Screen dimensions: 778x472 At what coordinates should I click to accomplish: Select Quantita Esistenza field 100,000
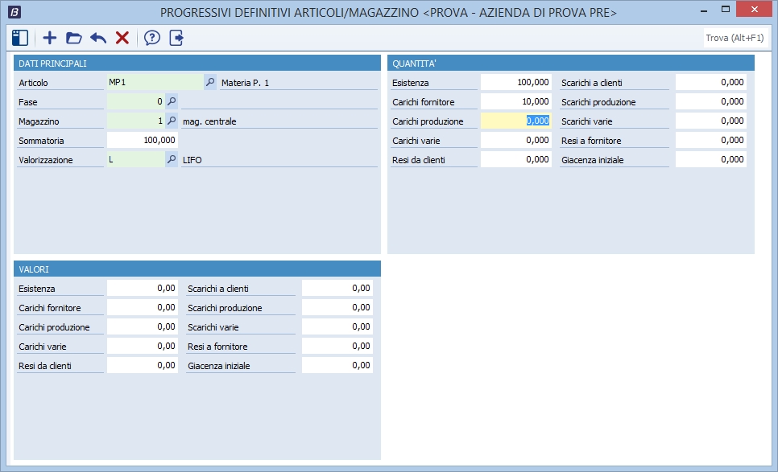(x=516, y=82)
